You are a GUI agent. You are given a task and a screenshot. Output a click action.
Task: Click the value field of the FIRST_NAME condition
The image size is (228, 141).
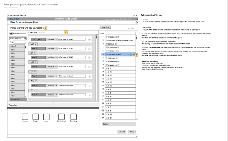coord(72,39)
